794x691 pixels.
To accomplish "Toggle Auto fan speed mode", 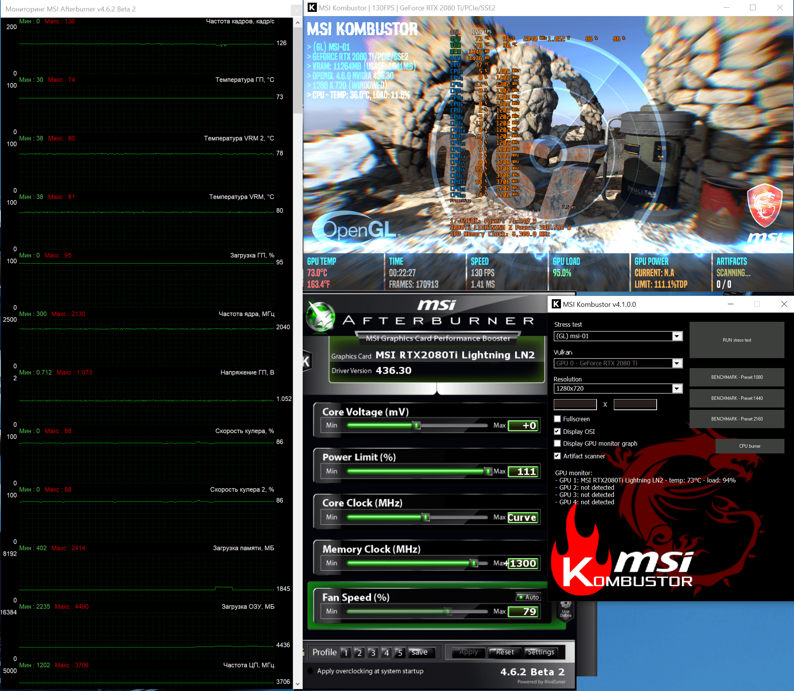I will click(528, 597).
